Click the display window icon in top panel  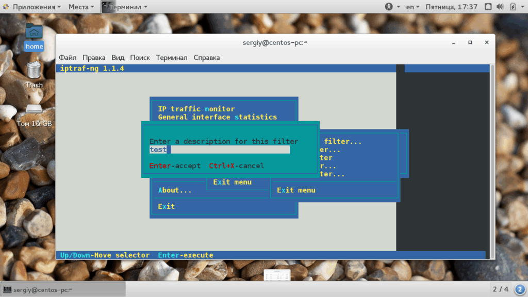[488, 7]
